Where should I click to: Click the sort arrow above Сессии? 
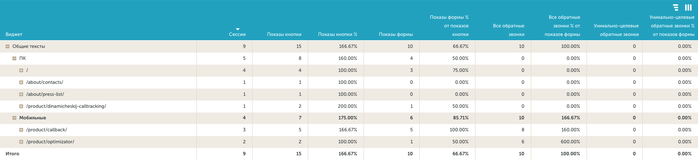pyautogui.click(x=238, y=29)
